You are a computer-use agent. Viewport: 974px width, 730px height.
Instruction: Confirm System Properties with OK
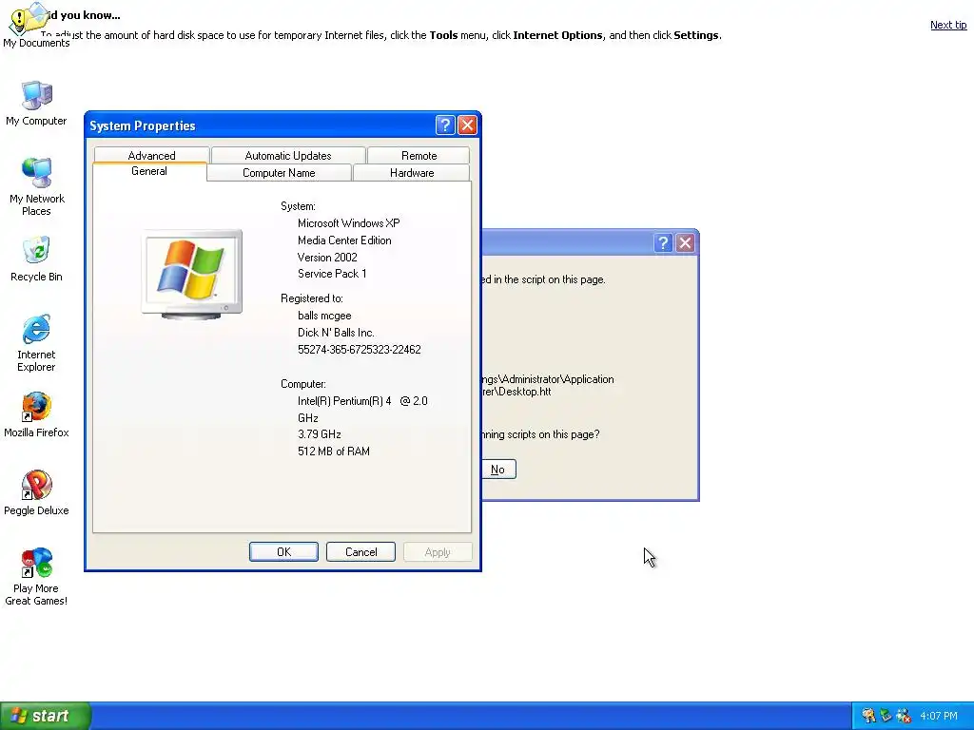click(283, 552)
